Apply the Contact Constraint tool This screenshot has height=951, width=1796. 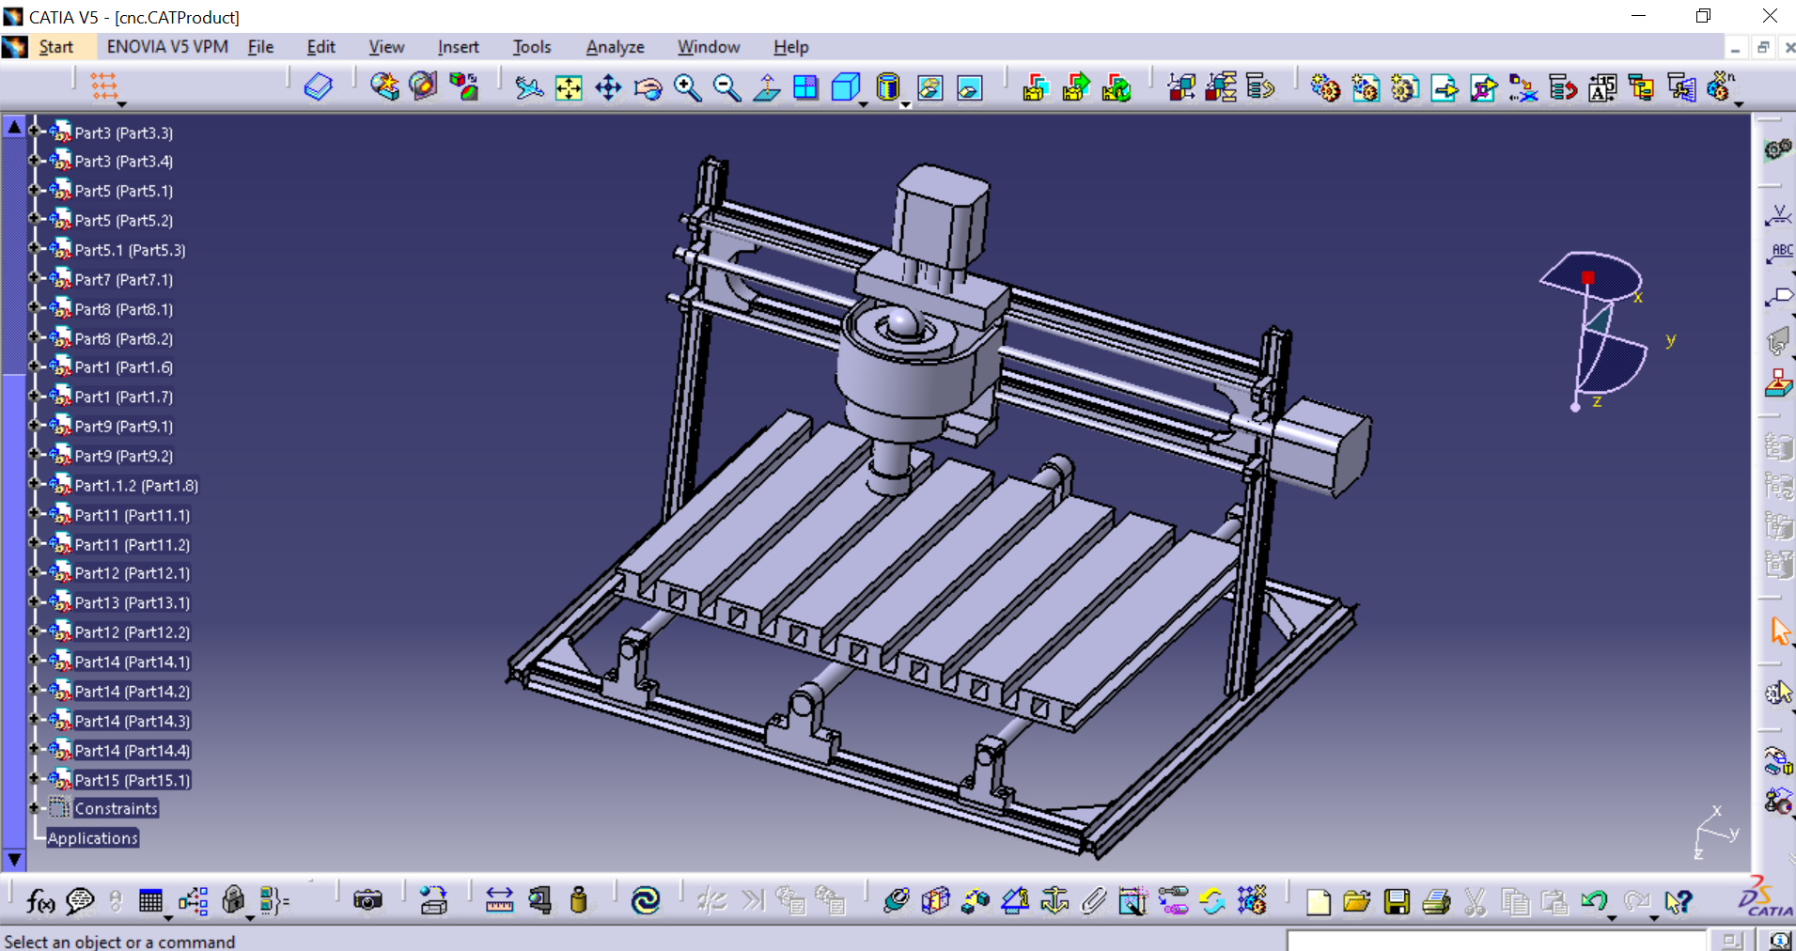point(935,901)
